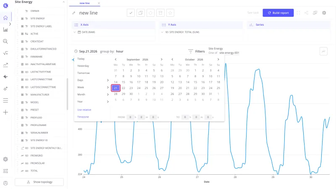Viewport: 336px width, 189px height.
Task: Open the square root formula icon
Action: 5,53
